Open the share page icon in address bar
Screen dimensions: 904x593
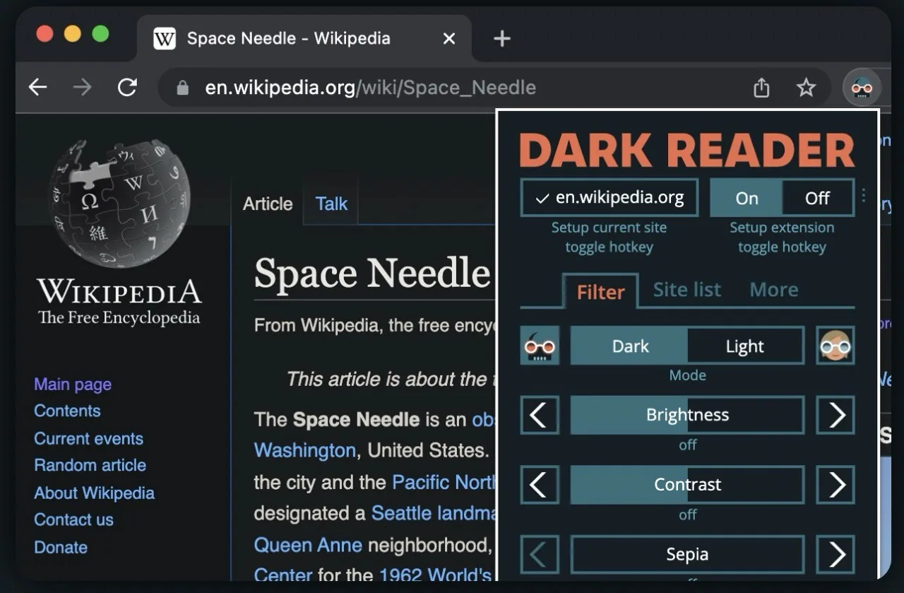click(x=761, y=88)
